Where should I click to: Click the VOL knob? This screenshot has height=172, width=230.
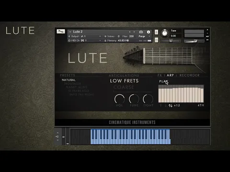pos(119,99)
